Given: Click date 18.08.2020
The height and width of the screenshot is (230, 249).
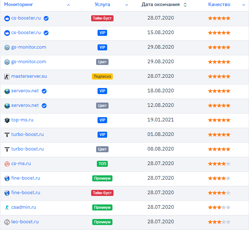Looking at the screenshot, I should point(161,91).
